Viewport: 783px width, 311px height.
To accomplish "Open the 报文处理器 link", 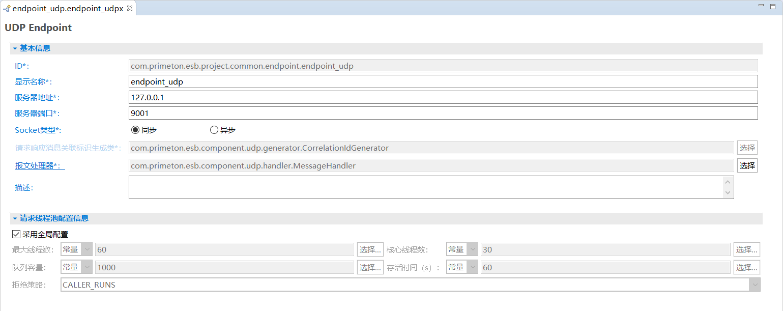I will [40, 165].
